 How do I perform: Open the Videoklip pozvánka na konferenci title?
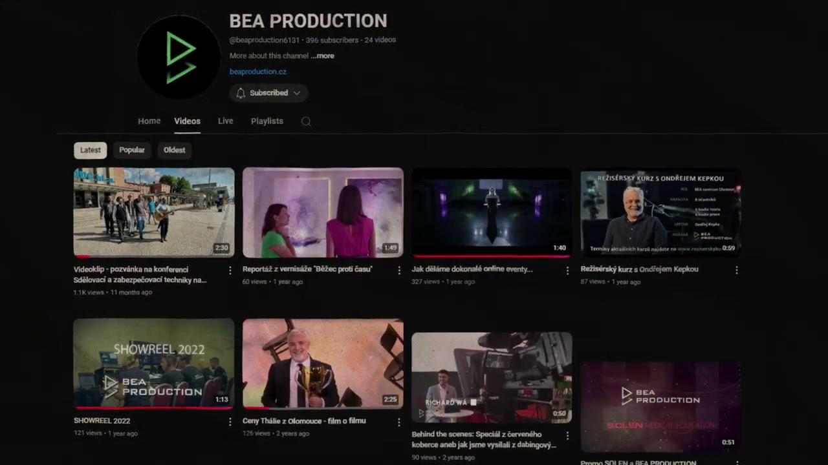140,274
